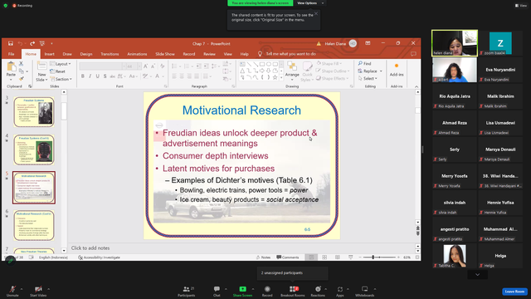This screenshot has width=531, height=299.
Task: Click the encryption shield icon
Action: point(6,6)
